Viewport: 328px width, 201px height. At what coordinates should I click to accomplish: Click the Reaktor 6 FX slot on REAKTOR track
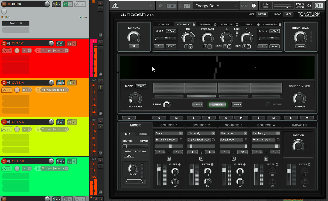[x=15, y=23]
